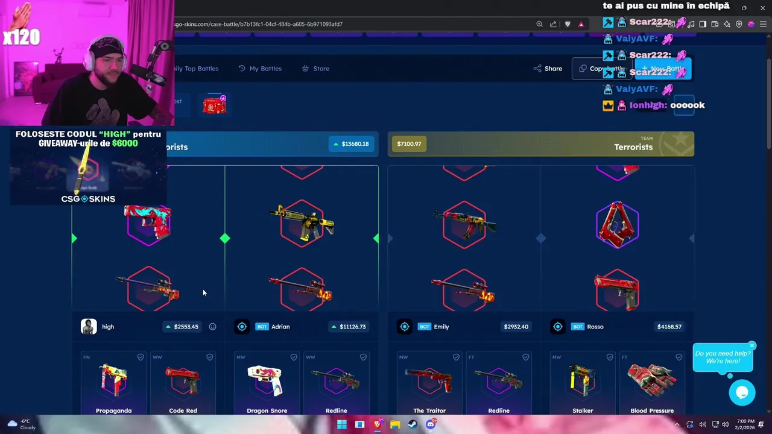The height and width of the screenshot is (434, 772).
Task: Click the $7100.97 team total
Action: 409,144
